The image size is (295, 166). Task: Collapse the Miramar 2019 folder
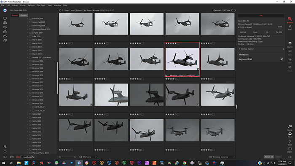(27, 103)
